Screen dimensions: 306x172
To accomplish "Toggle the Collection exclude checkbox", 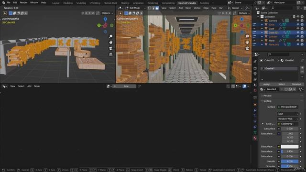I will [x=294, y=17].
